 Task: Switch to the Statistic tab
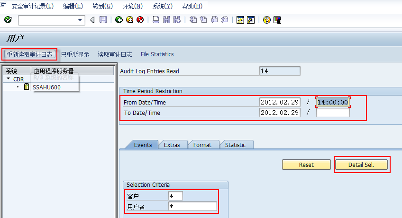coord(235,145)
